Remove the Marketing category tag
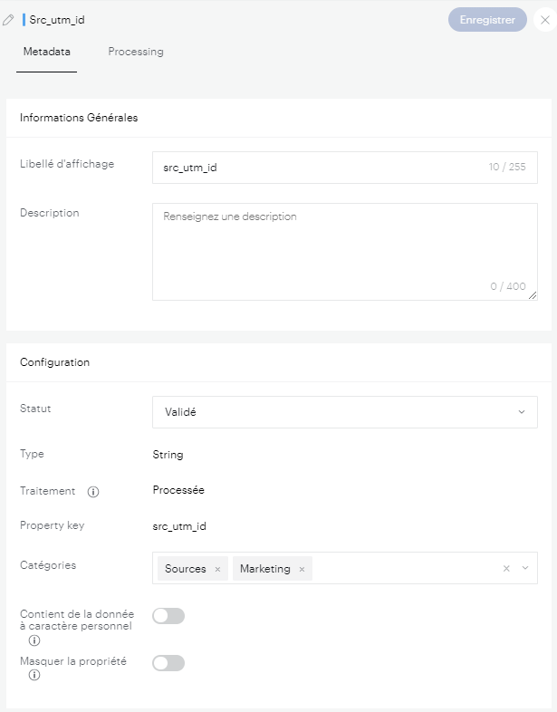Screen dimensions: 557x712 point(302,569)
